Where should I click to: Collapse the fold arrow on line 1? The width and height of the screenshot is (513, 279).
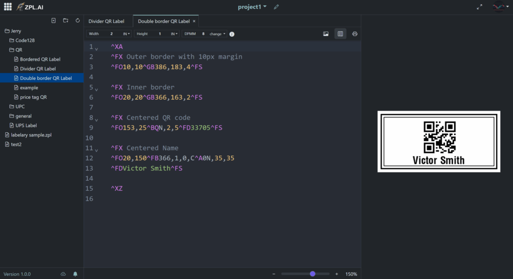(96, 49)
